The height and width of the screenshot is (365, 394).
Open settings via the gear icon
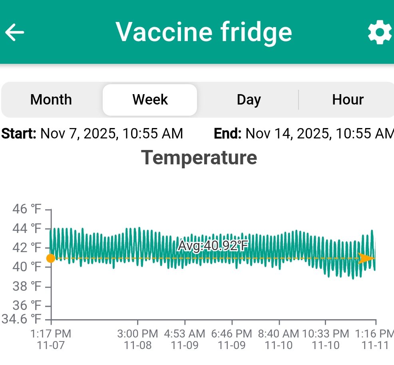(379, 33)
